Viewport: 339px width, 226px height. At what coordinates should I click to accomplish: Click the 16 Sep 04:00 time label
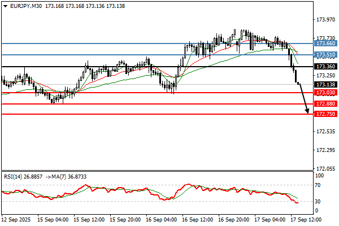pyautogui.click(x=161, y=220)
